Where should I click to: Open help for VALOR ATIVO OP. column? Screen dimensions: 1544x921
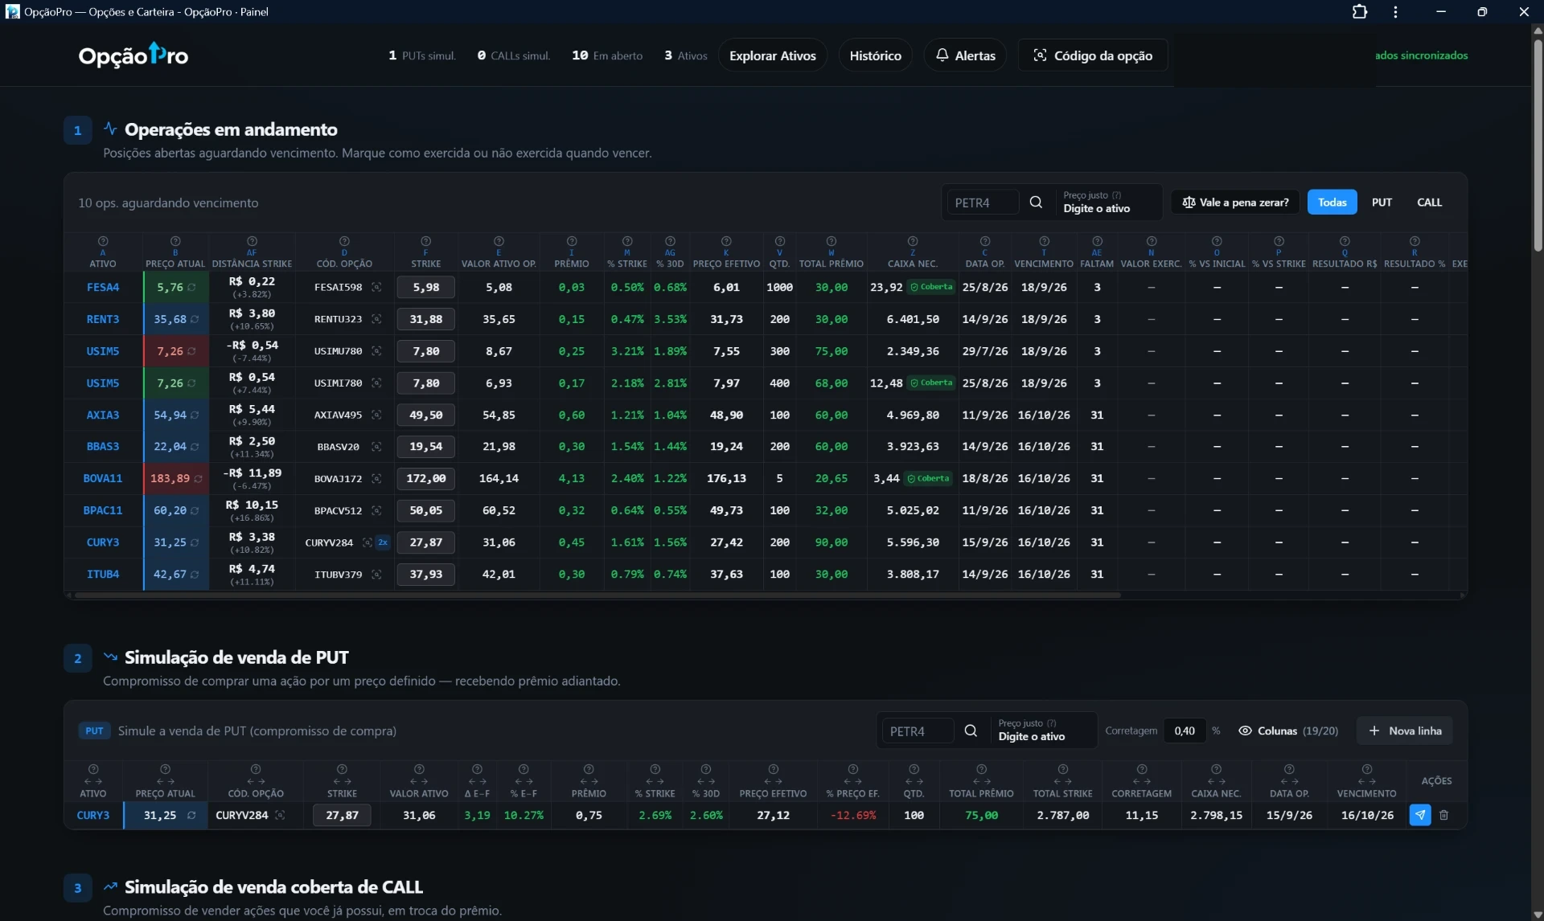tap(499, 241)
